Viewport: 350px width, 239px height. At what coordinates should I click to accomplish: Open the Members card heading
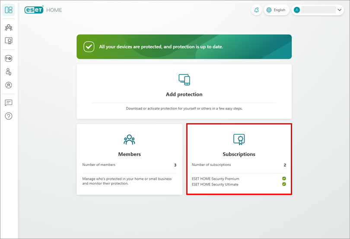click(x=130, y=154)
